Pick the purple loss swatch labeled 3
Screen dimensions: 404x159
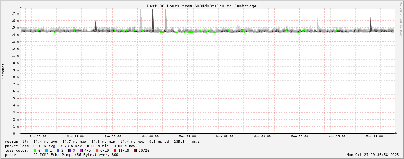click(70, 150)
